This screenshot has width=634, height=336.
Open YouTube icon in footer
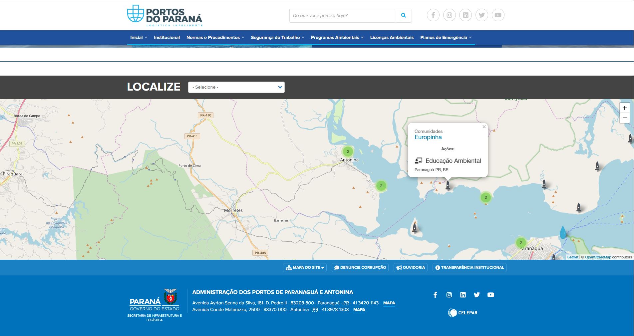[x=491, y=295]
